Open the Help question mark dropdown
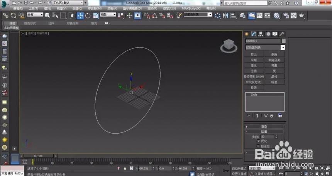Screen dimensions: 332x176 click(297, 3)
